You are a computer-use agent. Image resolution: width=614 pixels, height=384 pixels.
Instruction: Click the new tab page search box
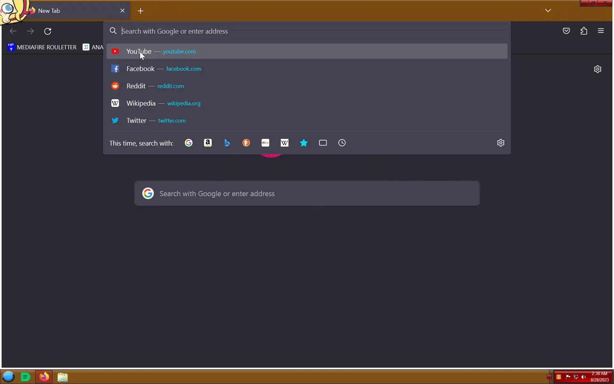coord(306,193)
